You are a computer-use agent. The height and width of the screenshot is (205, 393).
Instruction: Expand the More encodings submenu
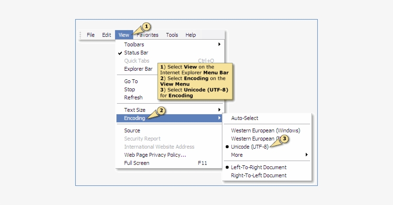[x=267, y=155]
